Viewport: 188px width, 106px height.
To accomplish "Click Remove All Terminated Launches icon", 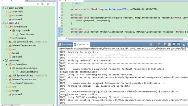I will [159, 44].
